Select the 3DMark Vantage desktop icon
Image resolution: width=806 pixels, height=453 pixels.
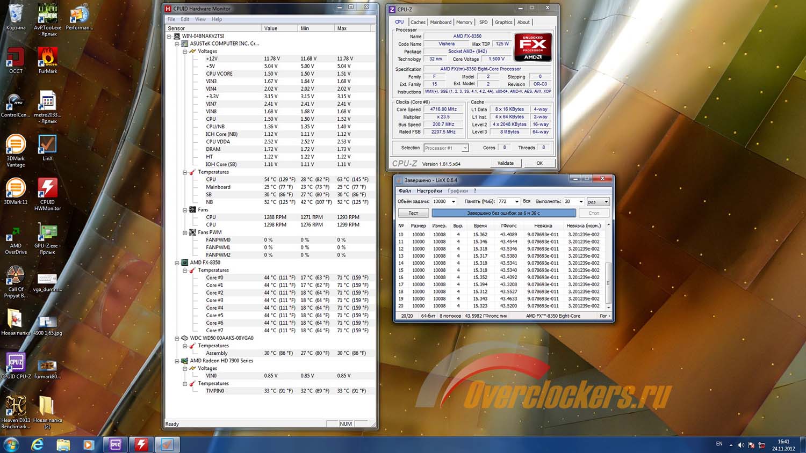coord(16,151)
